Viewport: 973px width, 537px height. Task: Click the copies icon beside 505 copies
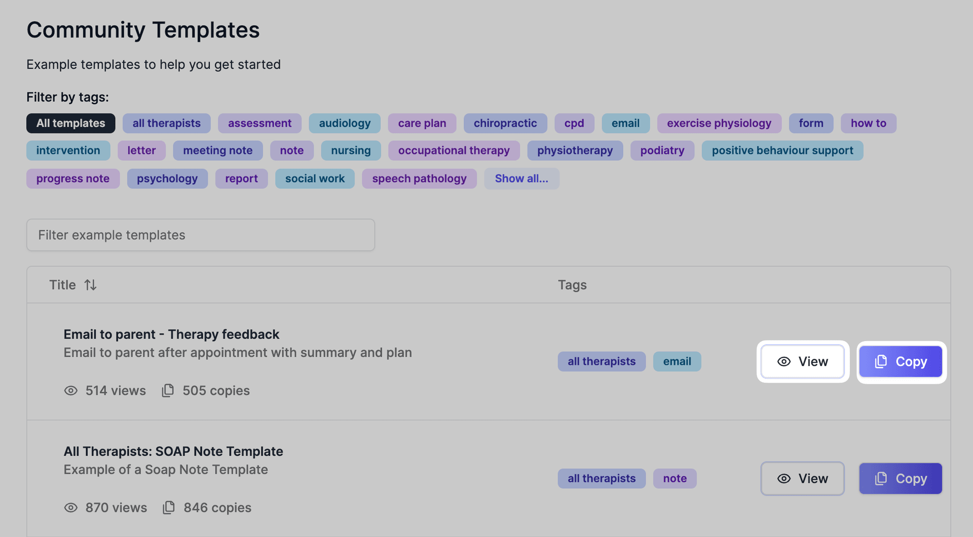click(167, 390)
